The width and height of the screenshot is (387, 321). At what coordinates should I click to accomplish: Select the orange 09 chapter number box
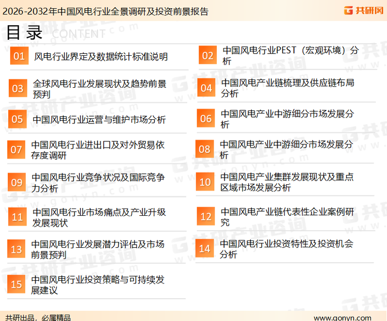[17, 182]
